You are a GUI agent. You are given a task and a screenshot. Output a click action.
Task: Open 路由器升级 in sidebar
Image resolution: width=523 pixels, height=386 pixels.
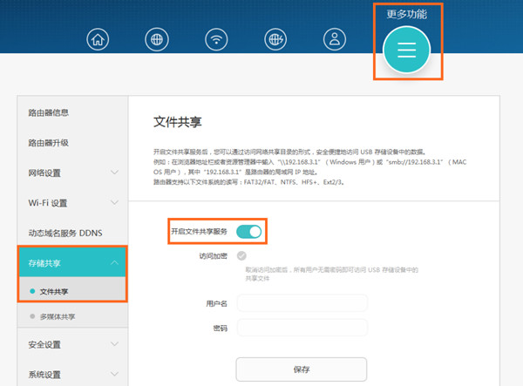click(48, 143)
